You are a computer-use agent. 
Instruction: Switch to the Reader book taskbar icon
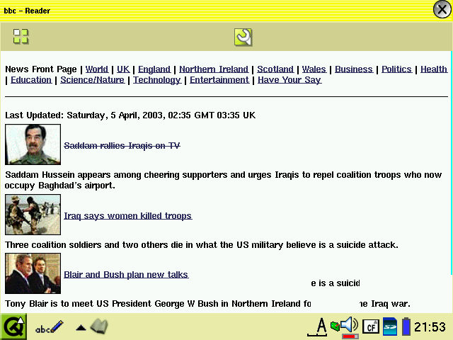(99, 327)
